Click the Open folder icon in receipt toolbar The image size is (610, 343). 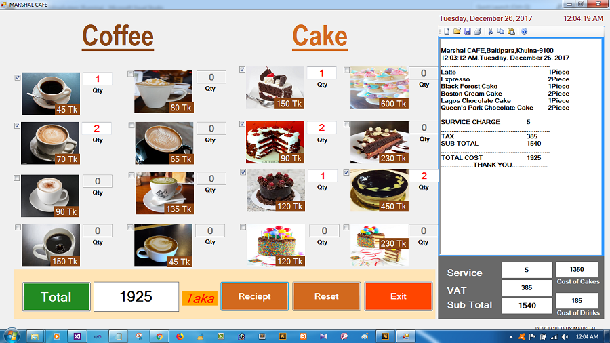(457, 31)
